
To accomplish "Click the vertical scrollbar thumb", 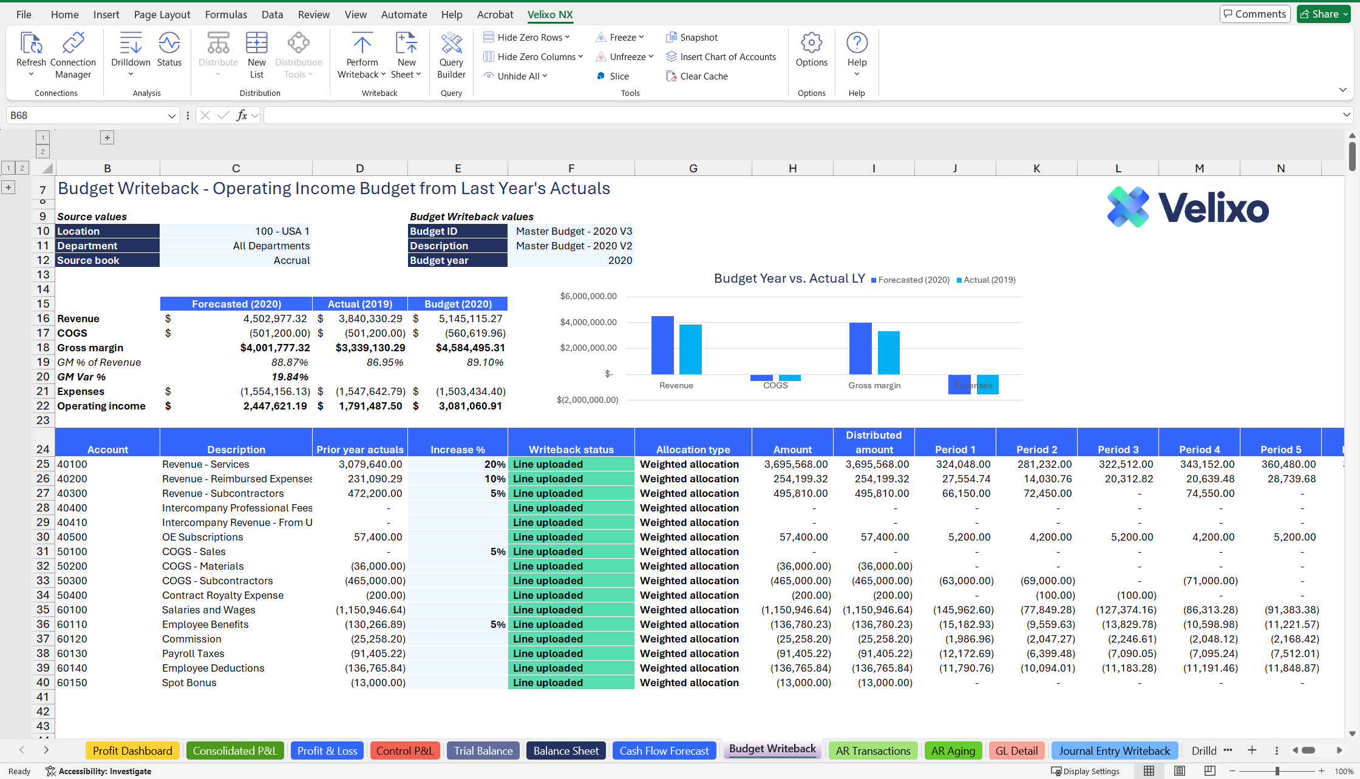I will point(1352,156).
